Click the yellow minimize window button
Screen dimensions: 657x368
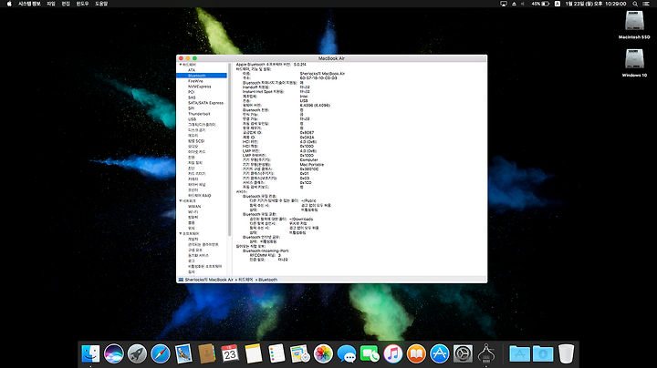(x=188, y=58)
